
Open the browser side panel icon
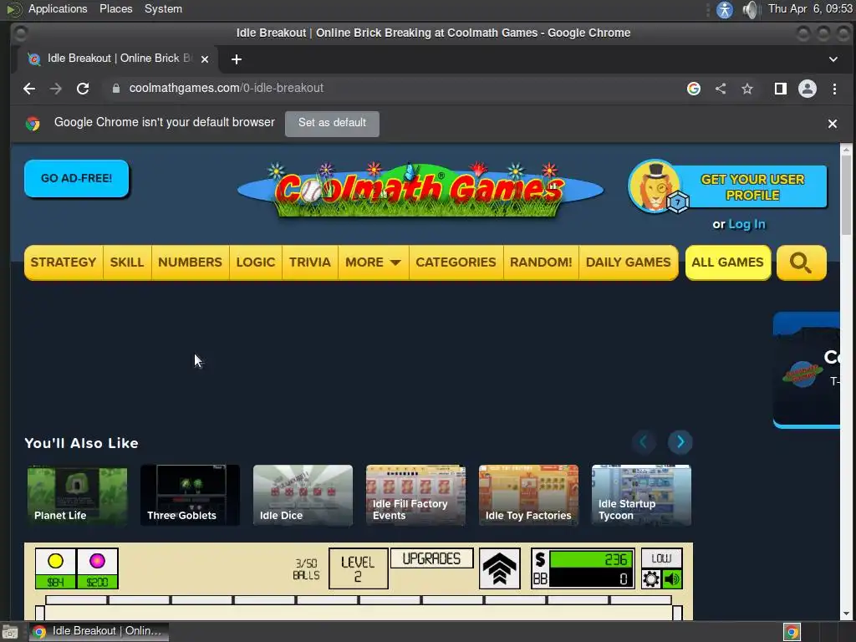pyautogui.click(x=780, y=89)
